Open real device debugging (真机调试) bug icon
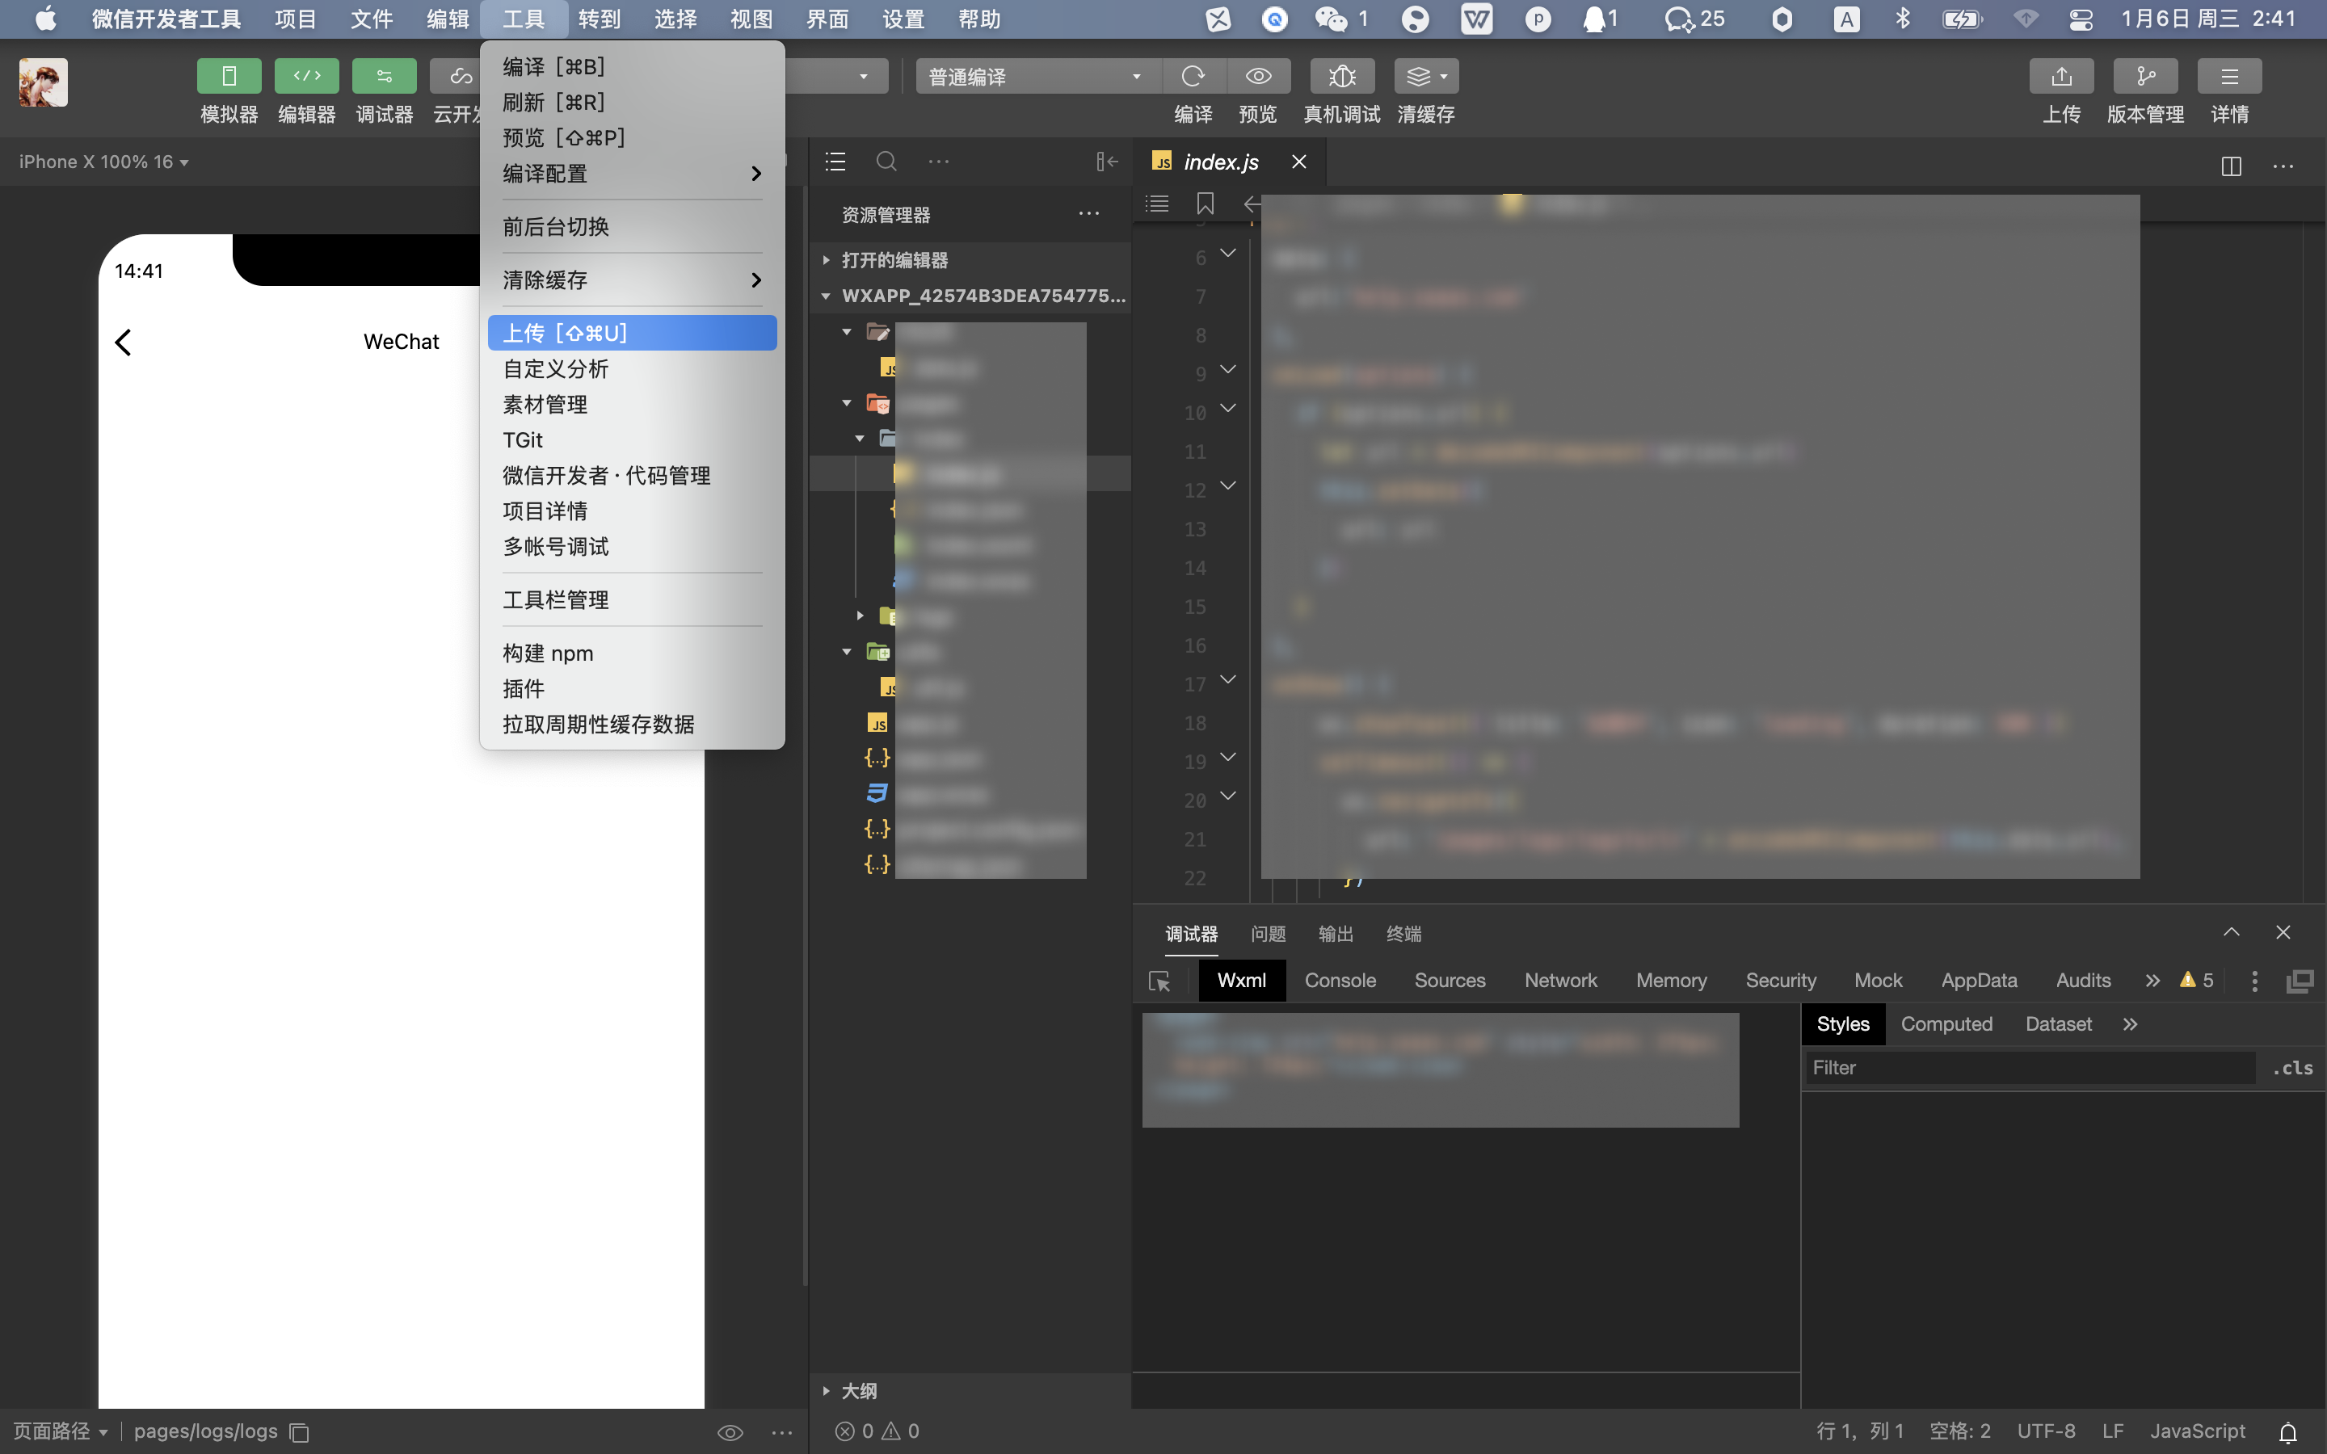Image resolution: width=2327 pixels, height=1454 pixels. pos(1342,76)
